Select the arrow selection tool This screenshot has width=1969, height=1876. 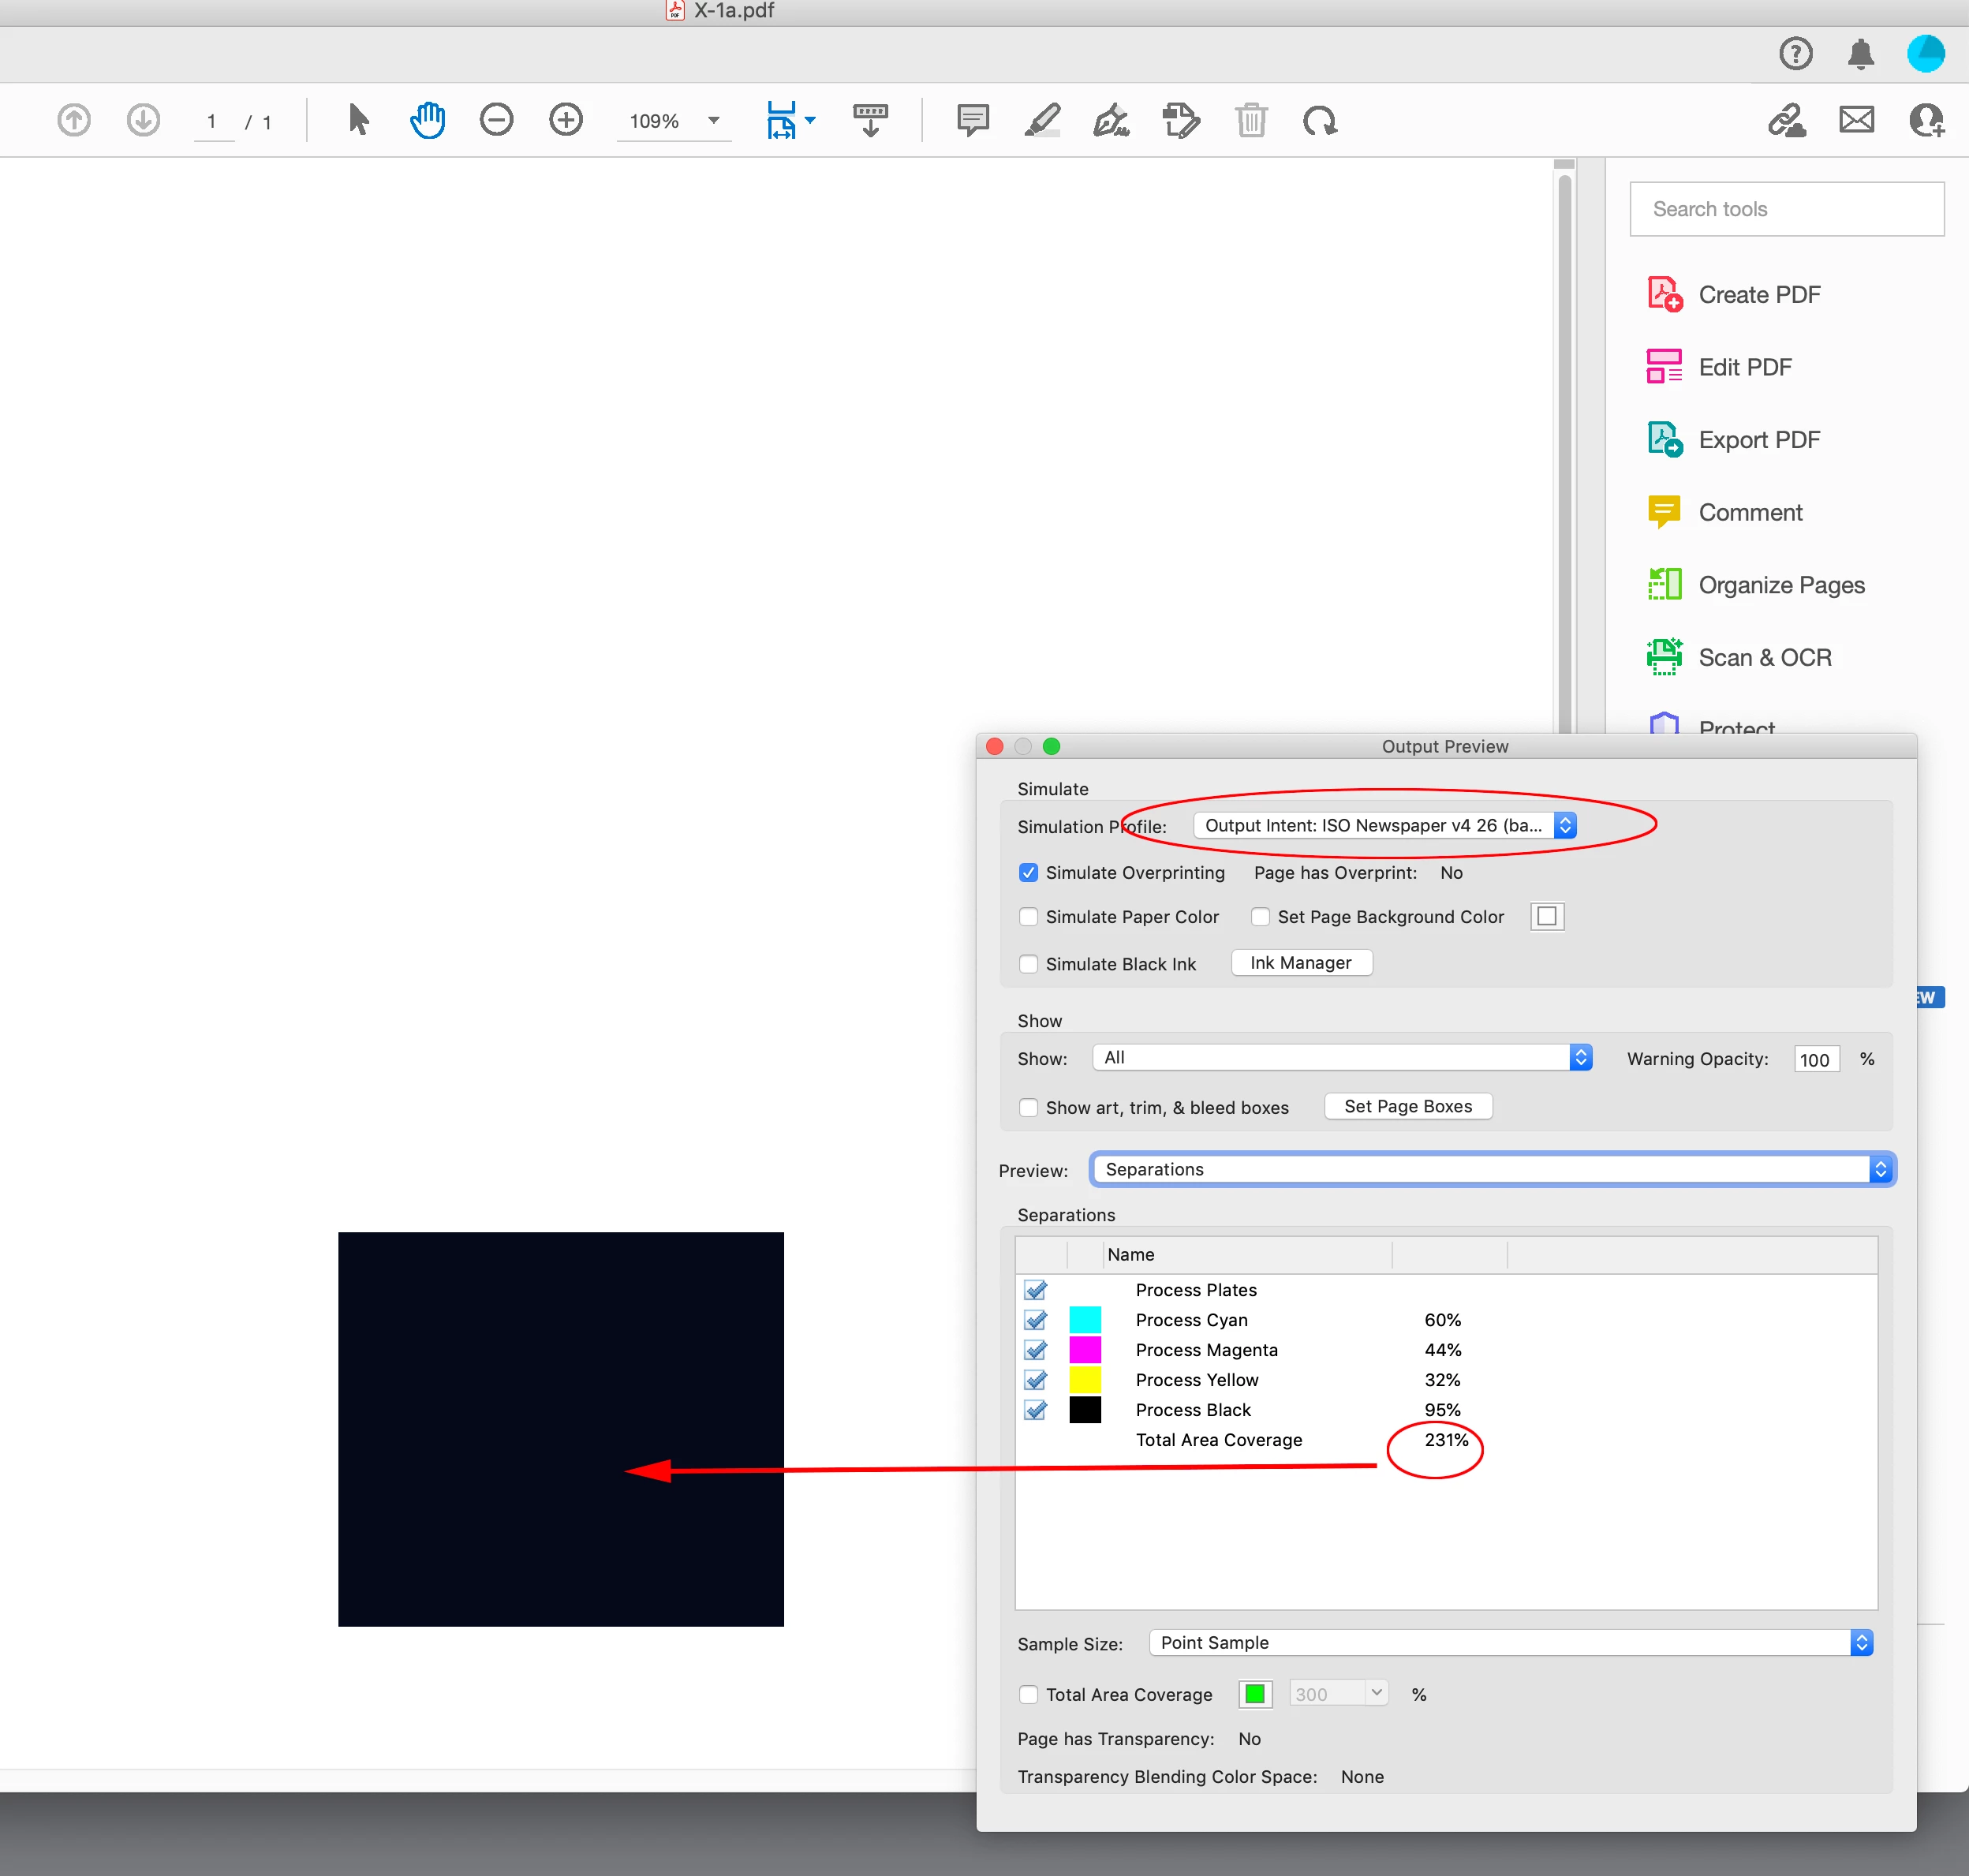click(358, 120)
